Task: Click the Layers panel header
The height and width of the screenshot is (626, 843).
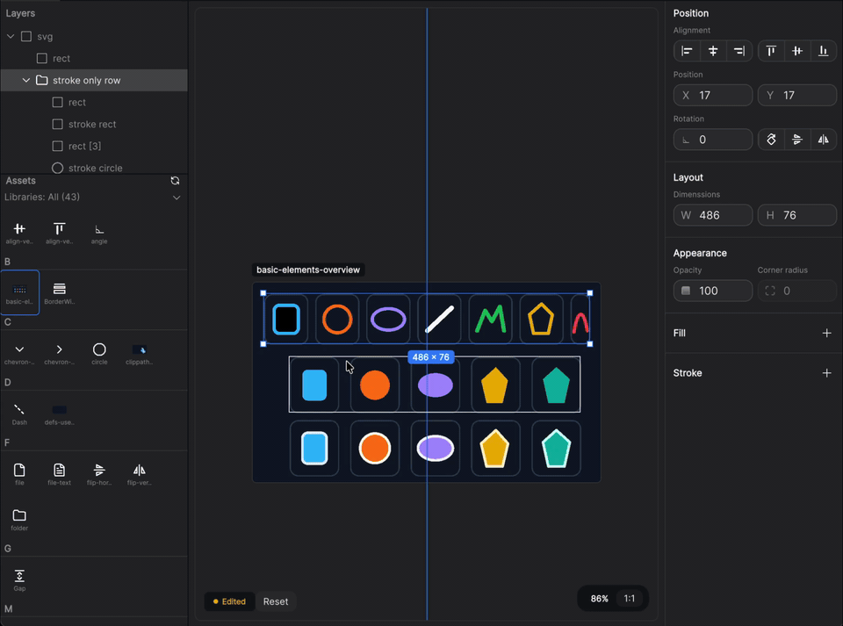Action: click(21, 13)
